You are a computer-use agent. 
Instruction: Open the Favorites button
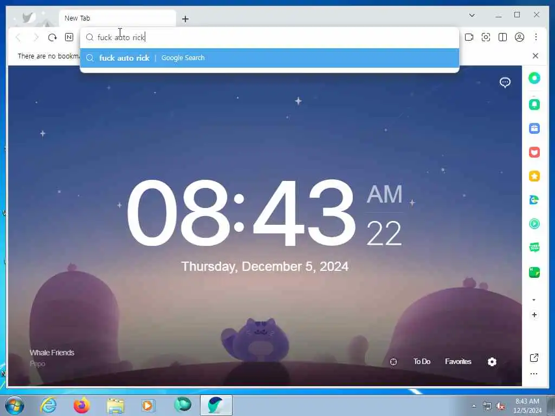click(458, 361)
